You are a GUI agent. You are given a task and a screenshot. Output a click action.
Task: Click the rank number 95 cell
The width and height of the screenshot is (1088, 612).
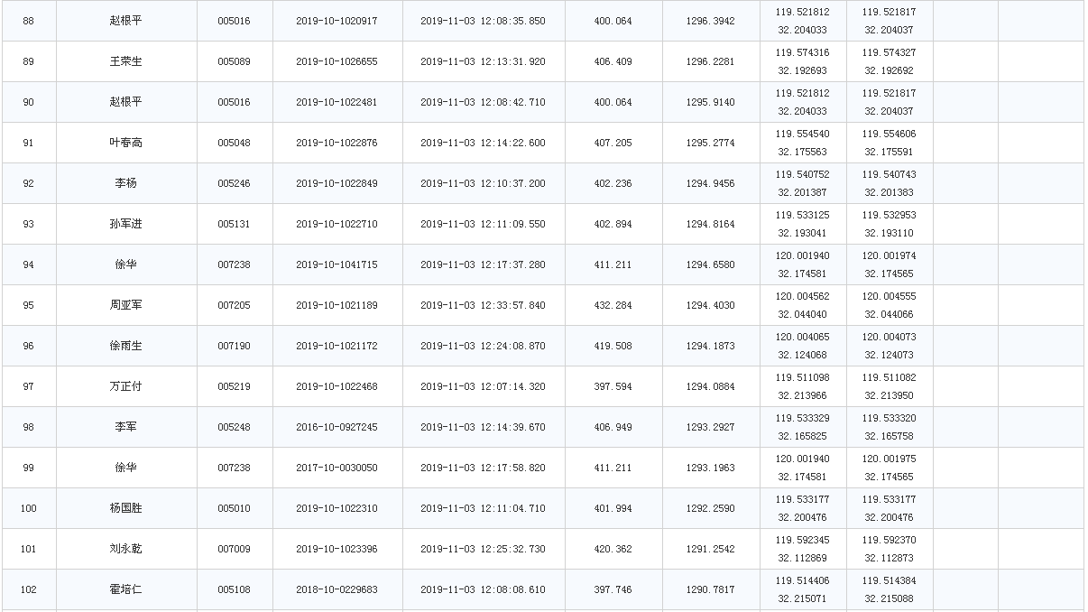[28, 305]
